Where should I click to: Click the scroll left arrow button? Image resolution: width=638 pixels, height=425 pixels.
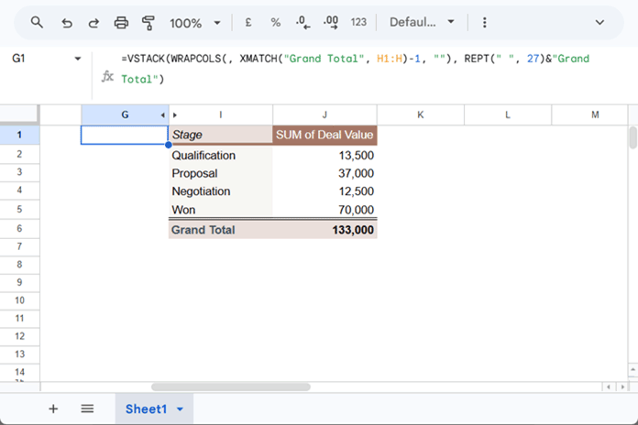point(609,387)
